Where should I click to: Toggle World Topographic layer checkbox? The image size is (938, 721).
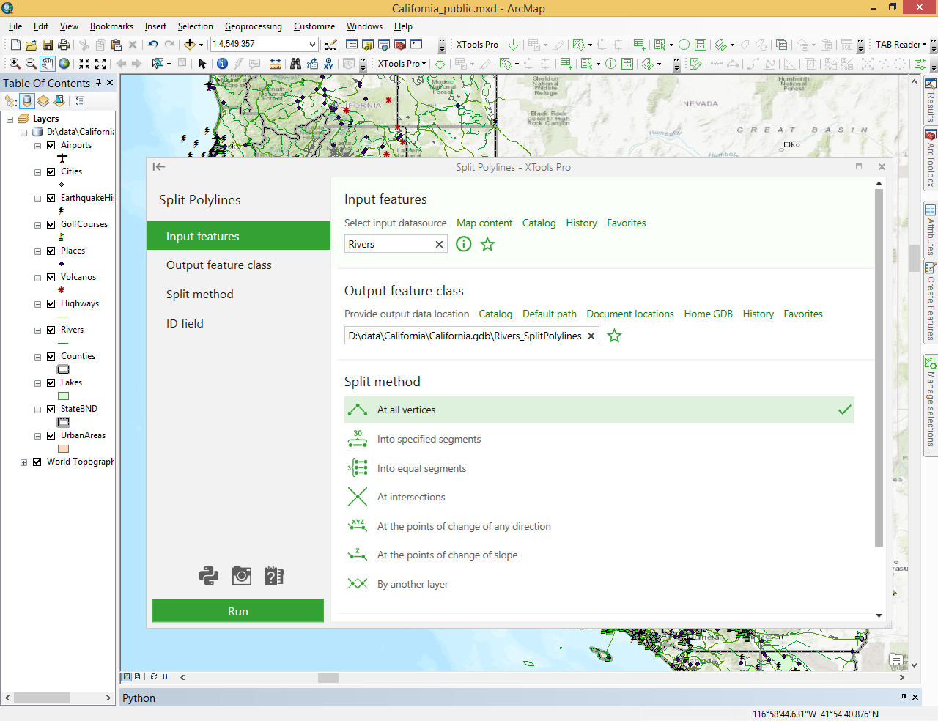tap(37, 462)
